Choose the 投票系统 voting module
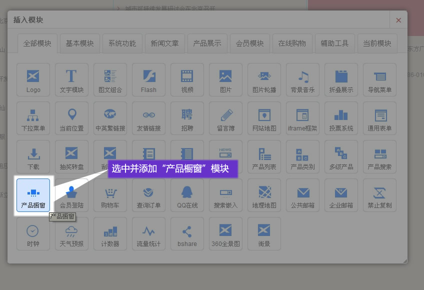 pos(341,117)
